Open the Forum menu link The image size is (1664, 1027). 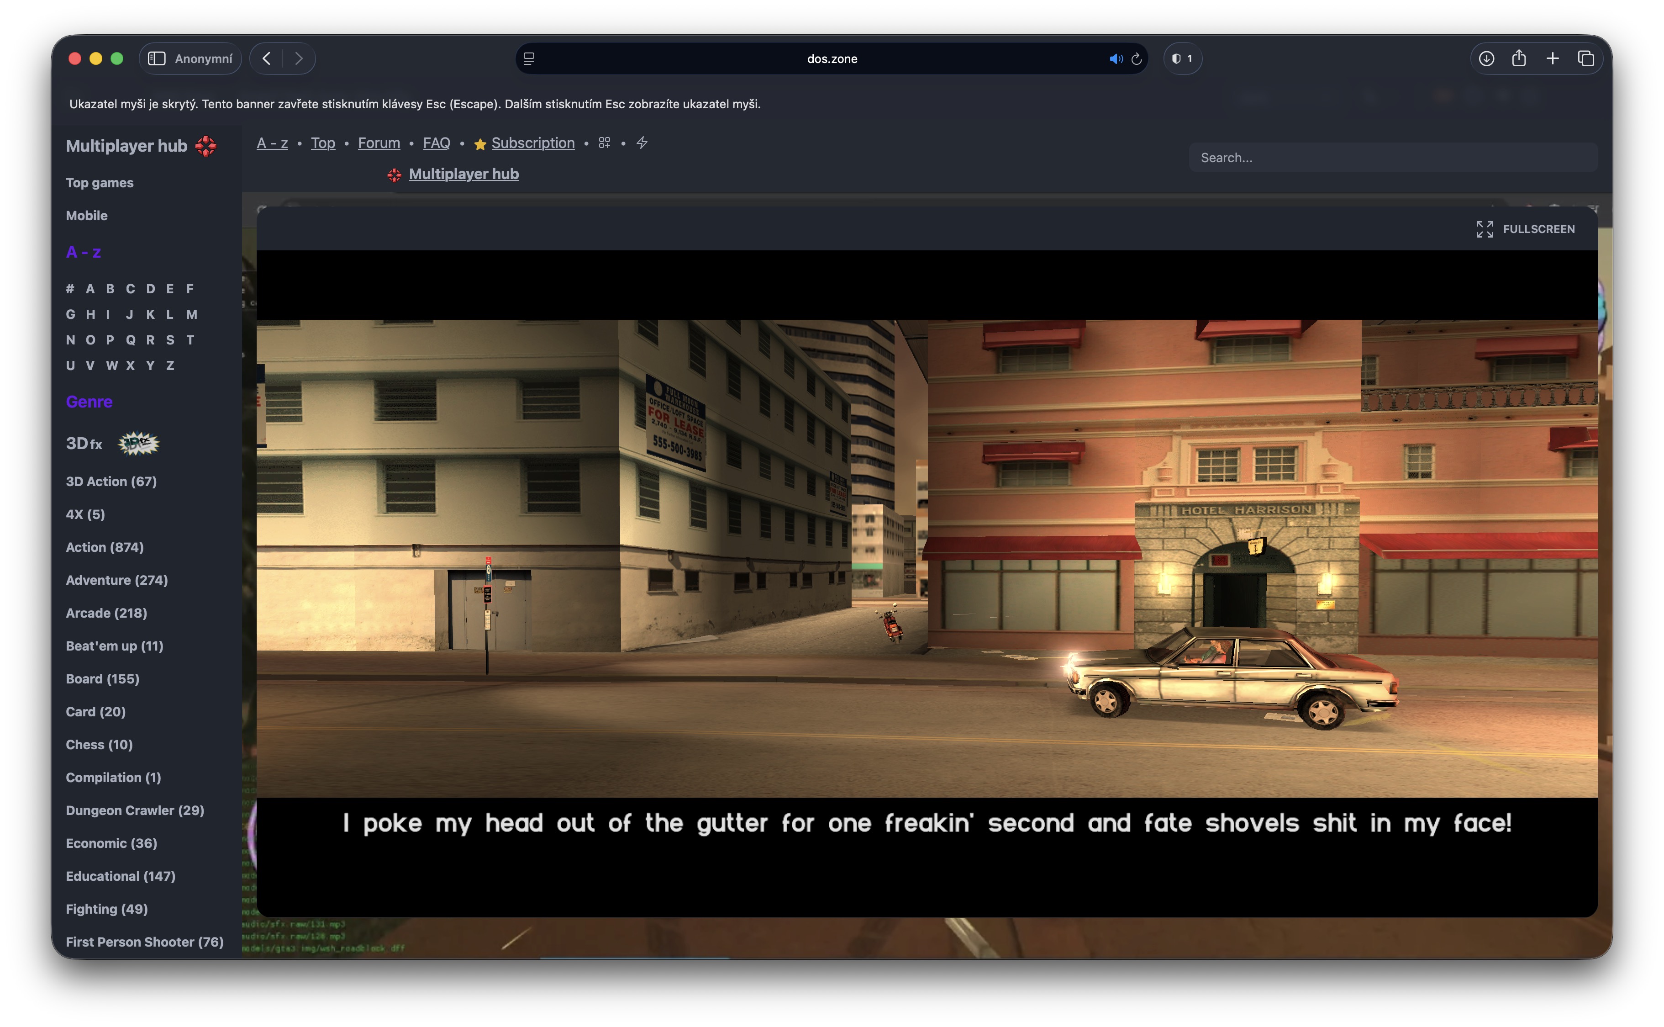coord(379,143)
